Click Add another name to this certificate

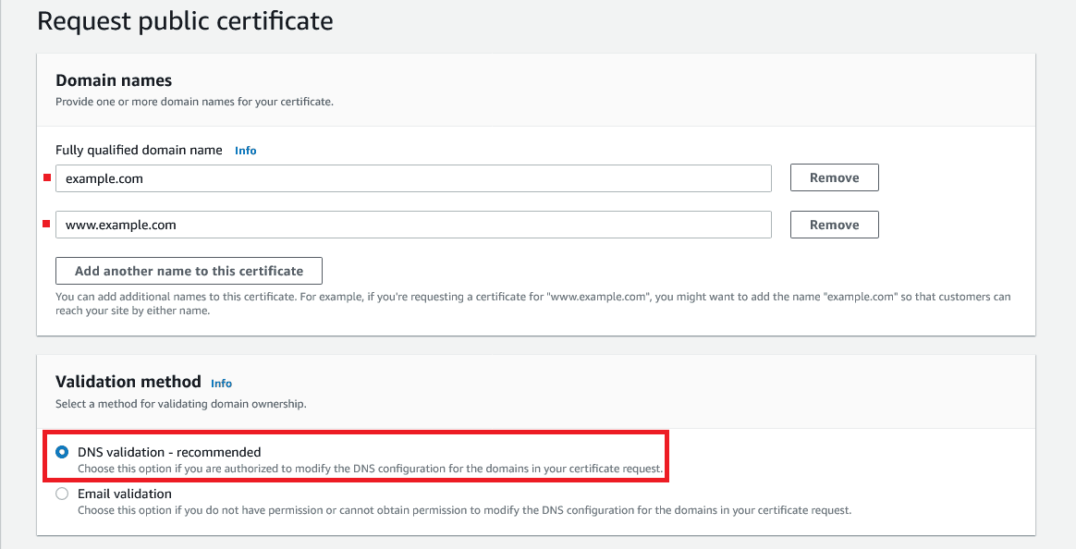click(x=189, y=270)
